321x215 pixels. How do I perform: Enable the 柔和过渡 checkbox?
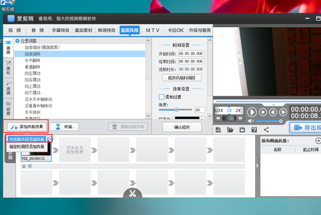162,96
